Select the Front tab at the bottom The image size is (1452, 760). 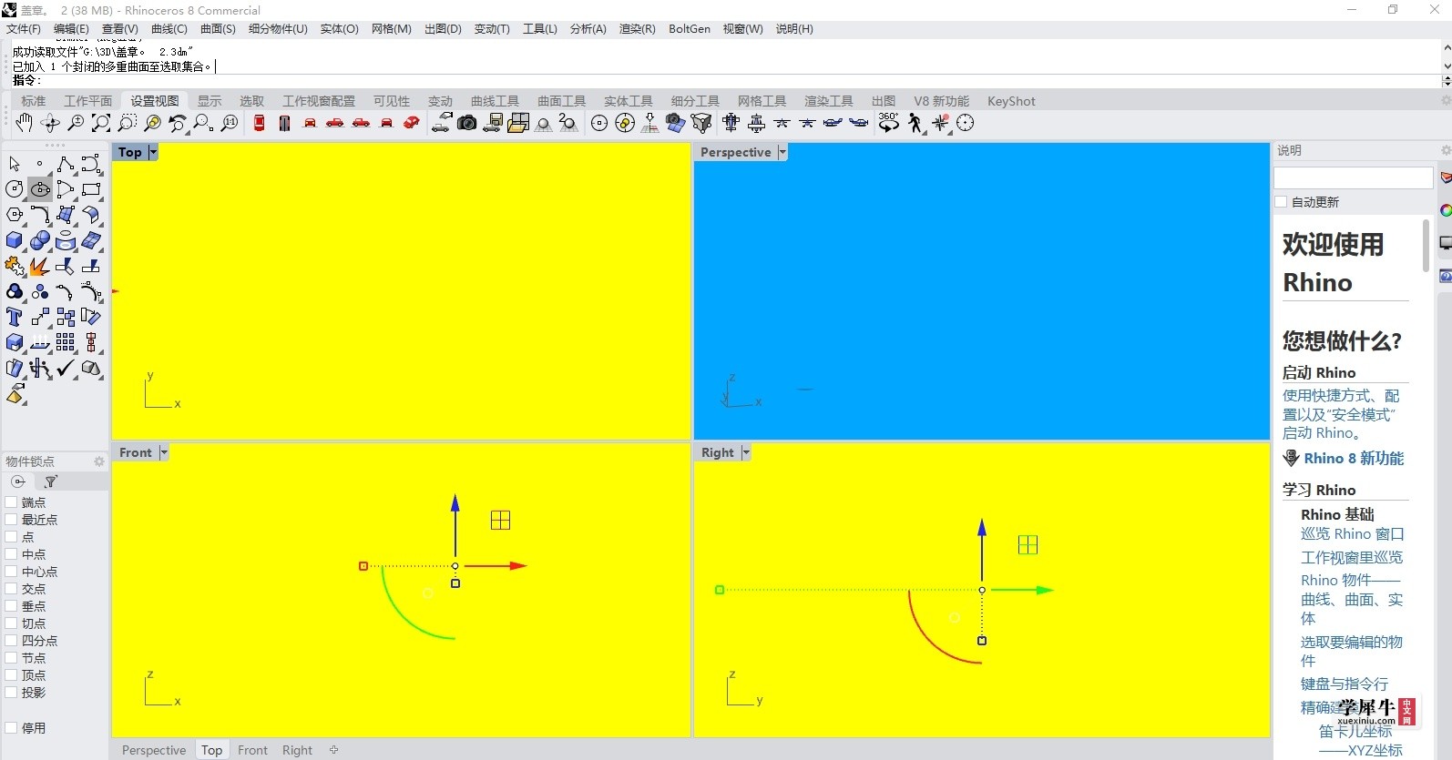pyautogui.click(x=252, y=750)
